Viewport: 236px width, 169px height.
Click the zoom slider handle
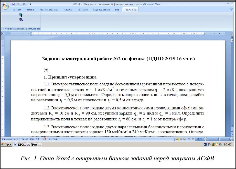point(219,139)
